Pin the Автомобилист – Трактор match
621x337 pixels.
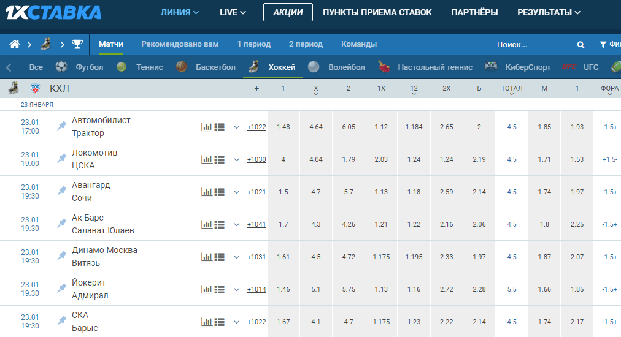[x=61, y=126]
